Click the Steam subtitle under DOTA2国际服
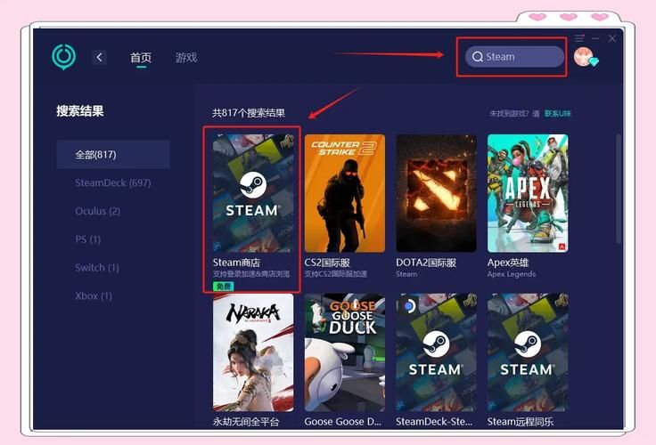This screenshot has height=445, width=656. pyautogui.click(x=406, y=274)
